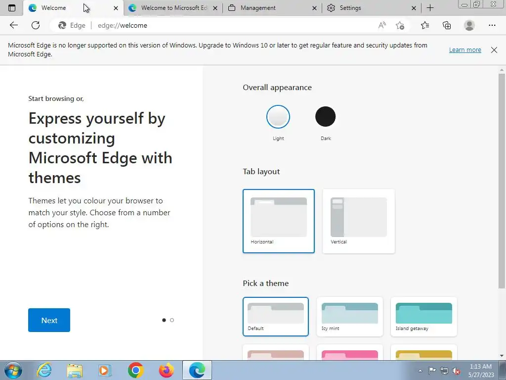Open Settings and more ellipsis menu
506x380 pixels.
pos(492,25)
